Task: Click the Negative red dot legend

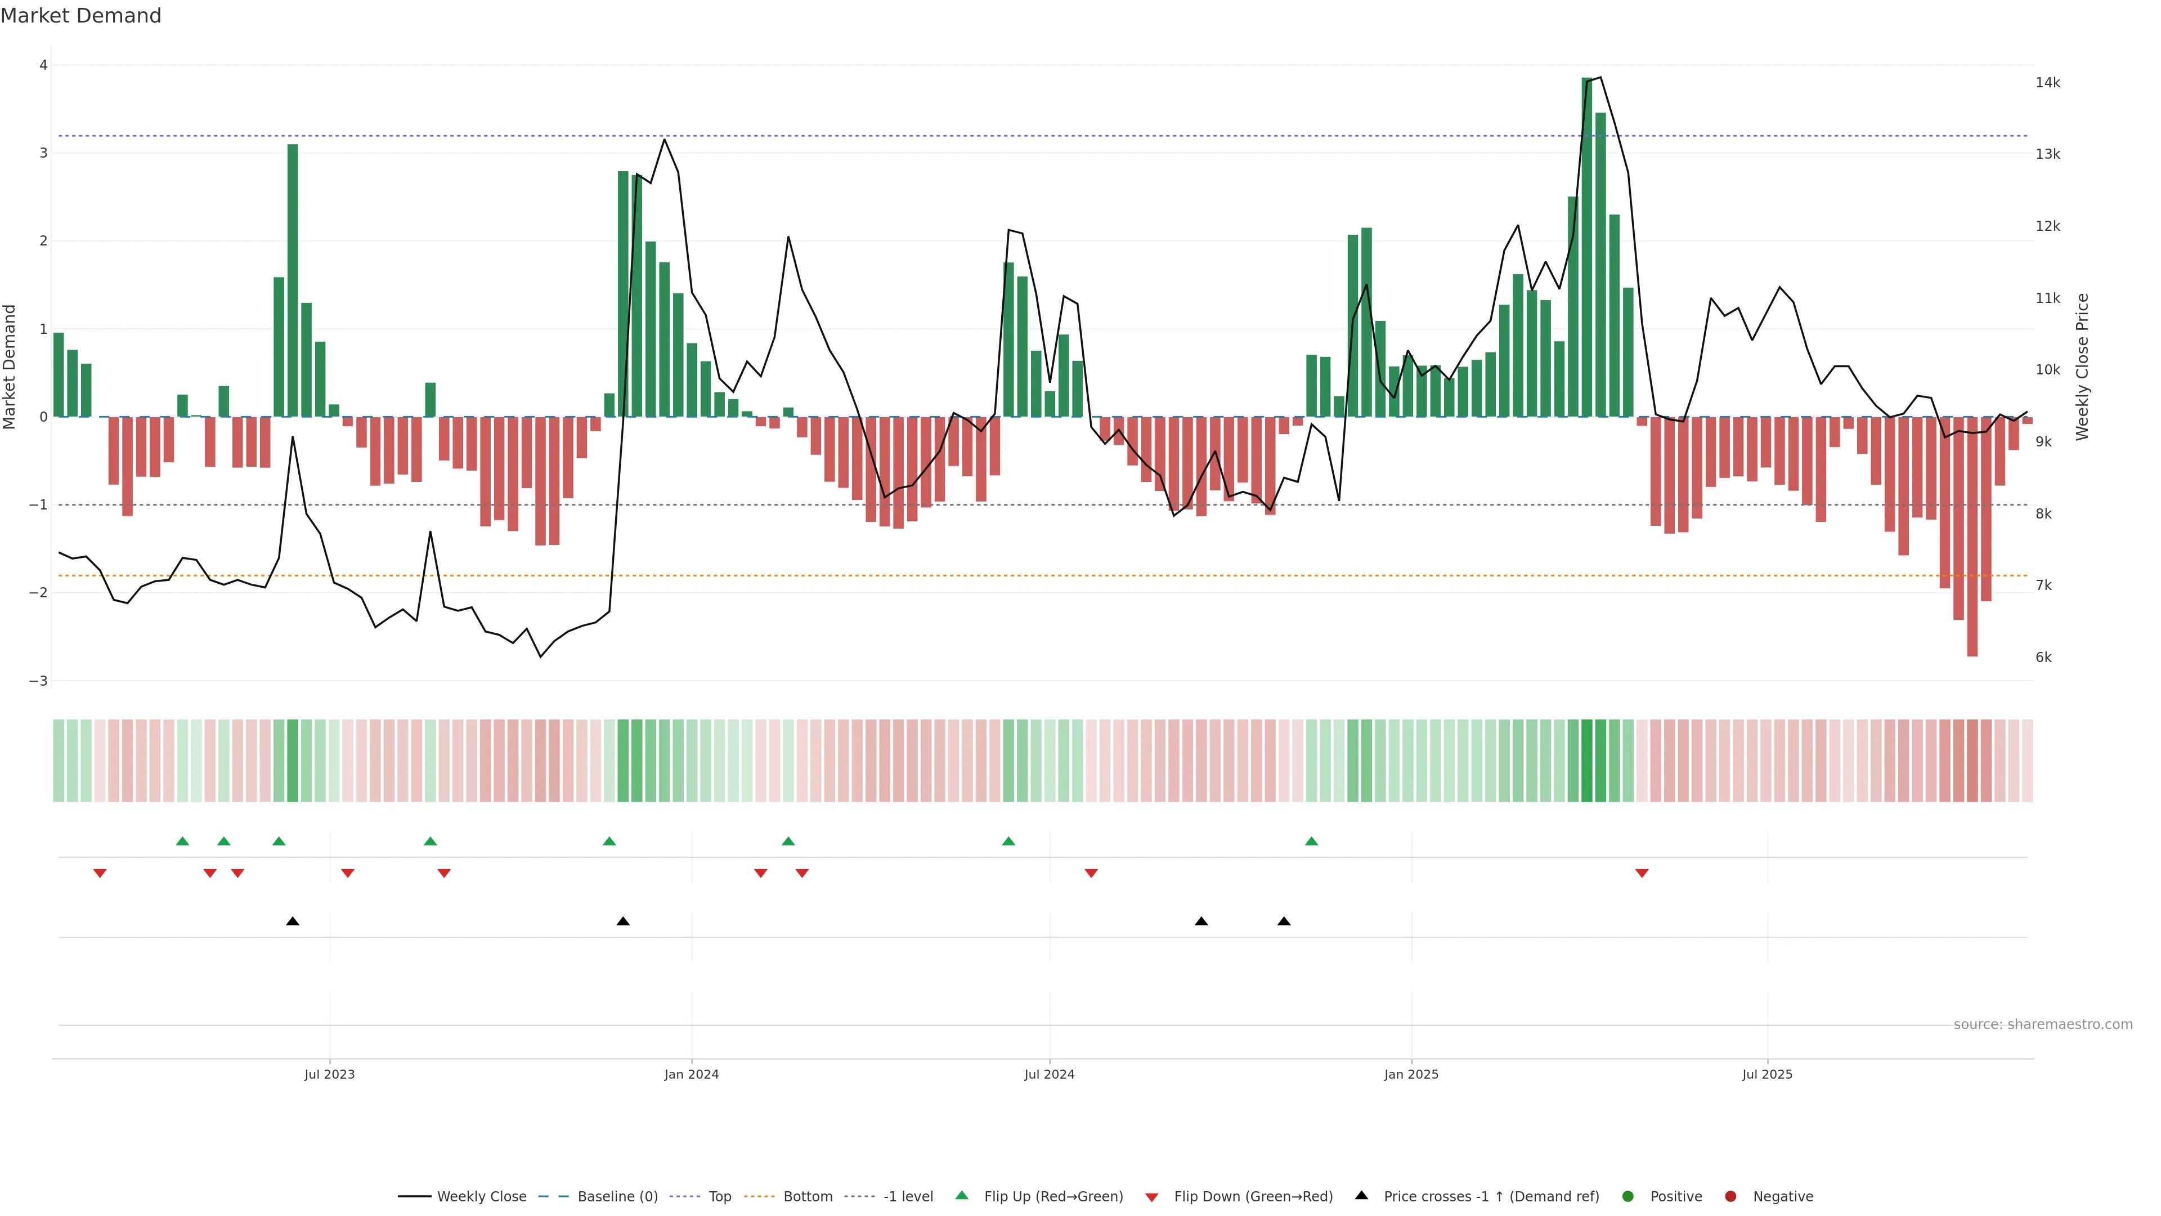Action: tap(1730, 1197)
